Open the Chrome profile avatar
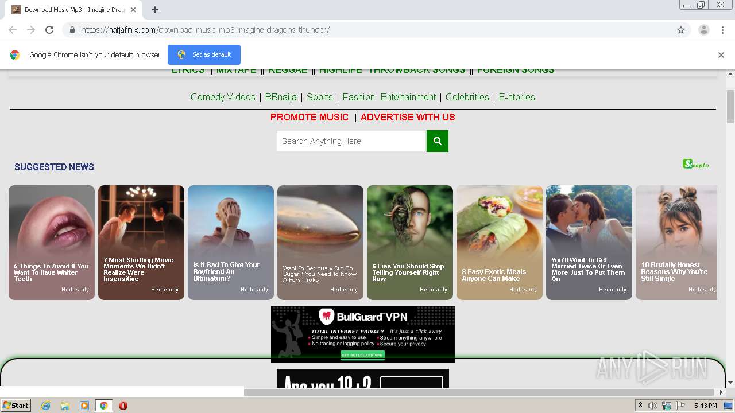 coord(703,30)
